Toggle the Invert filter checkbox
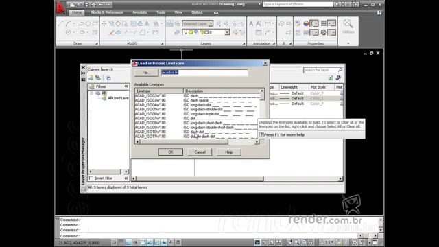 point(91,178)
